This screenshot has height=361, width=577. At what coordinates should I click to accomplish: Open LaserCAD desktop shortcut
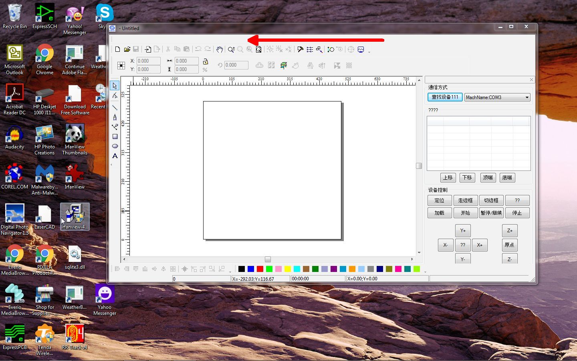(x=44, y=217)
